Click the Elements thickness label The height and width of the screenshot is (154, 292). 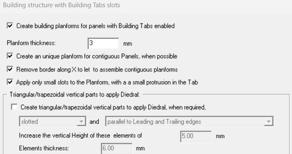(44, 148)
